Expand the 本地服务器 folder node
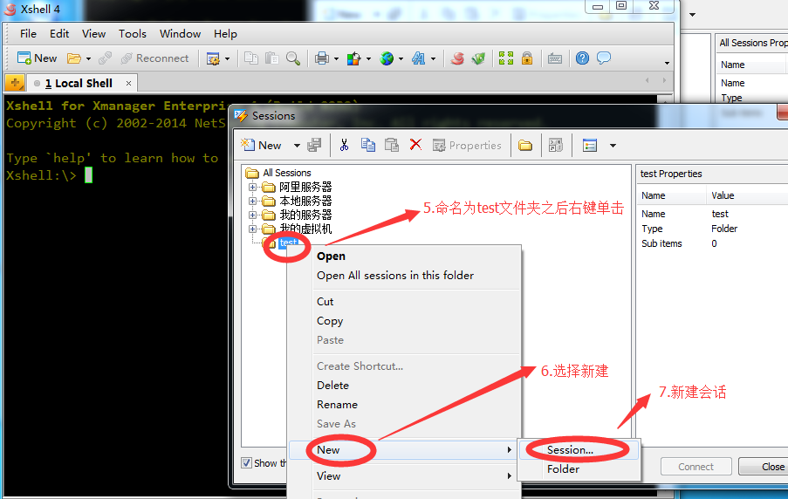Viewport: 788px width, 499px height. pyautogui.click(x=252, y=201)
